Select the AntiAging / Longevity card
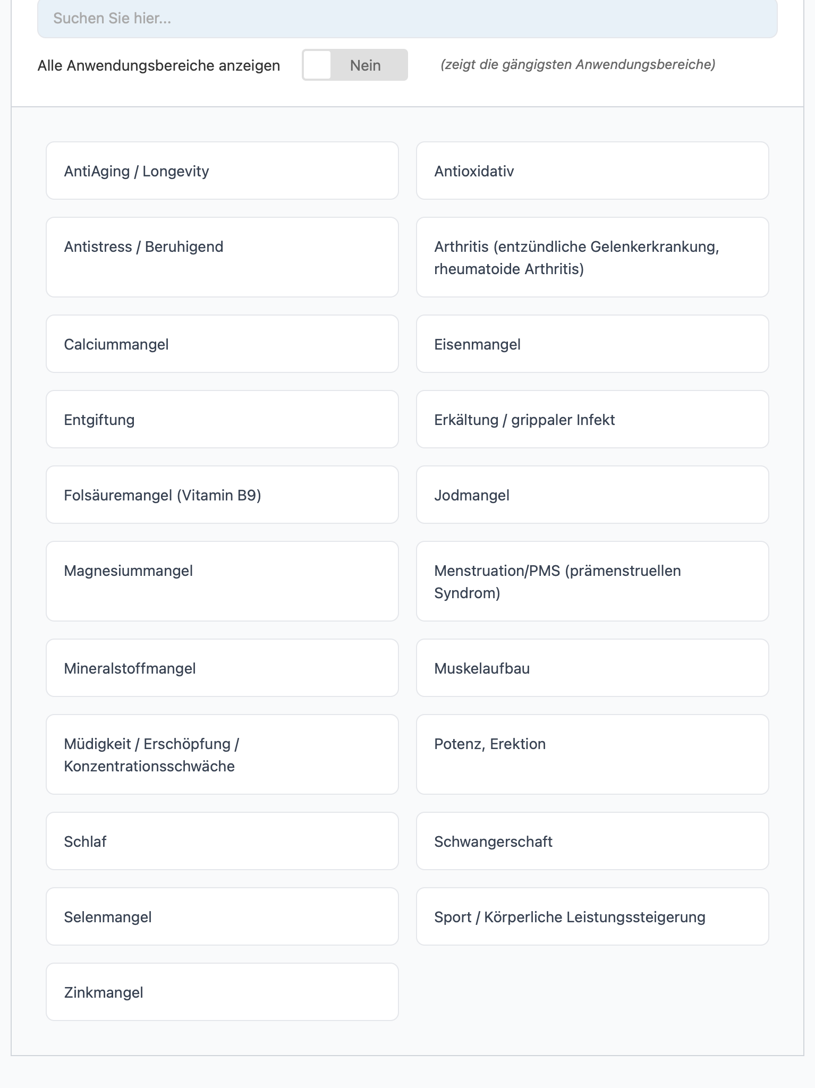This screenshot has width=815, height=1088. tap(222, 171)
